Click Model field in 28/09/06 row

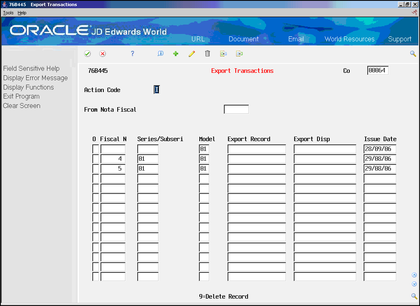[204, 149]
